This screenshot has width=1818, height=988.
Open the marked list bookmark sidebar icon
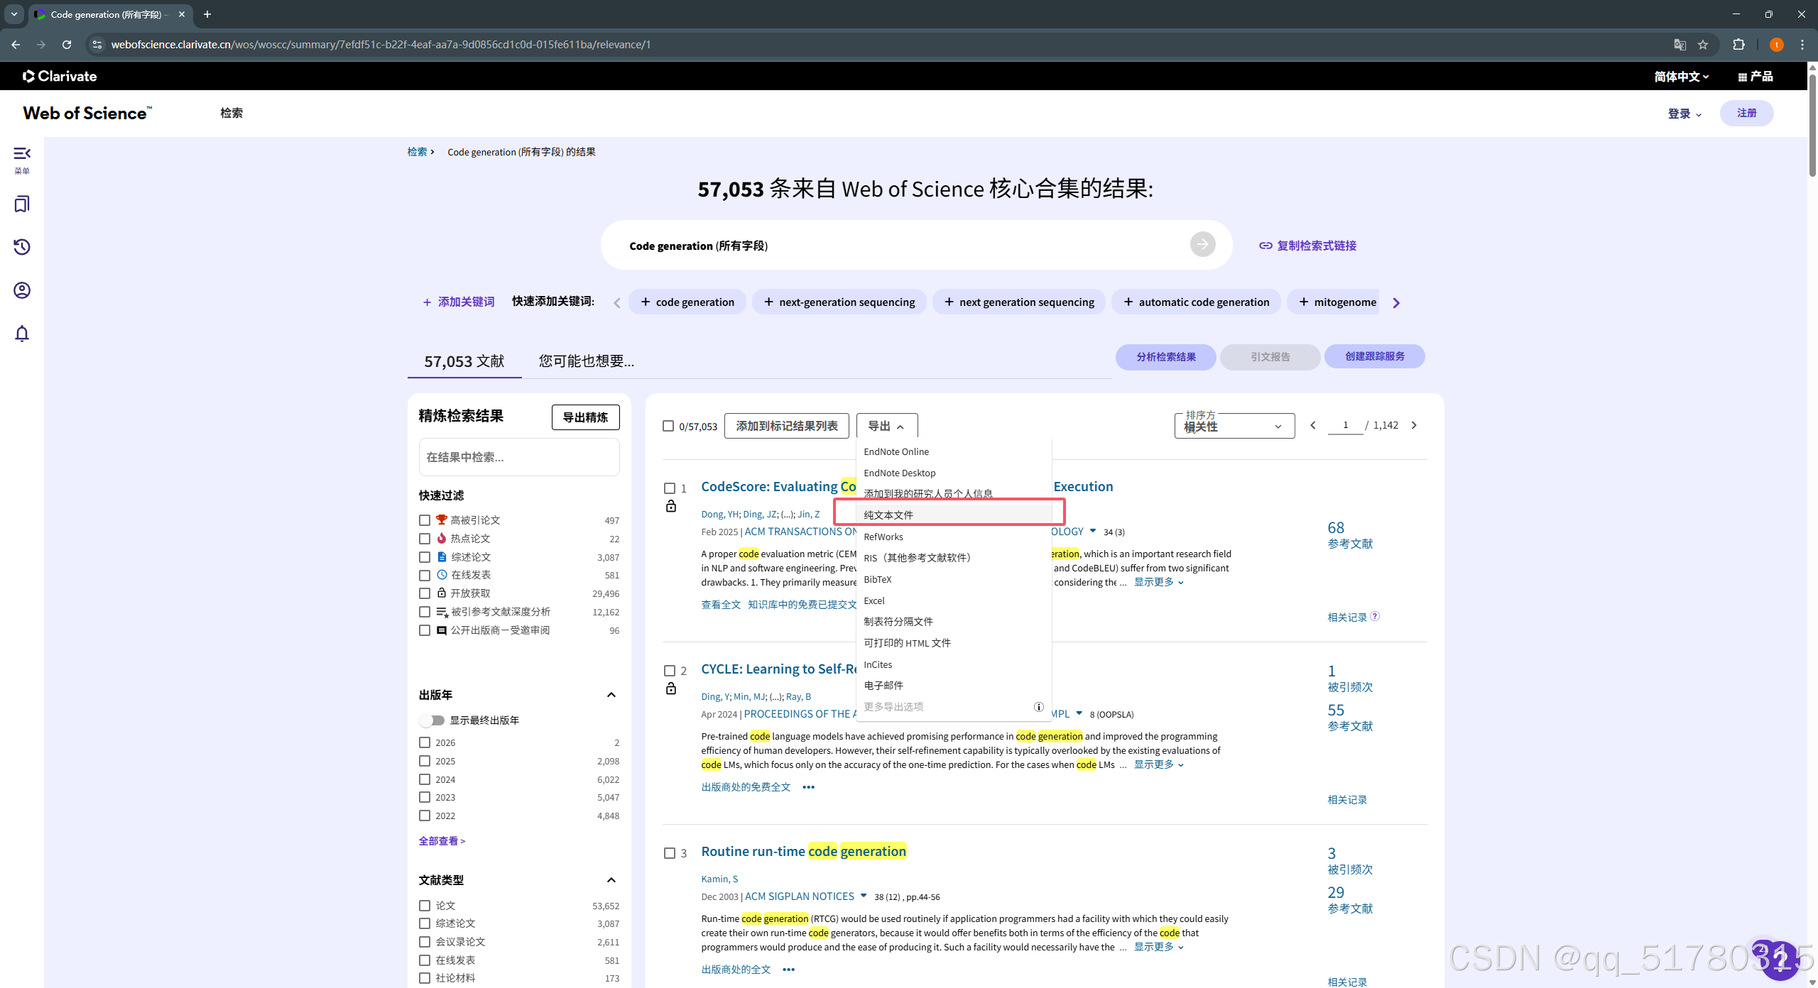coord(22,204)
